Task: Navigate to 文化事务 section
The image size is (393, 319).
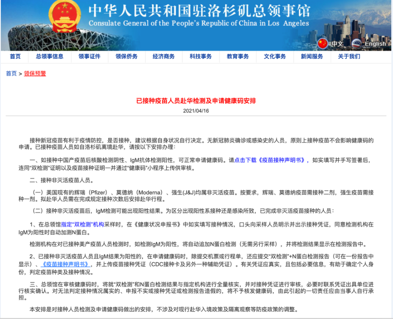Action: 275,56
